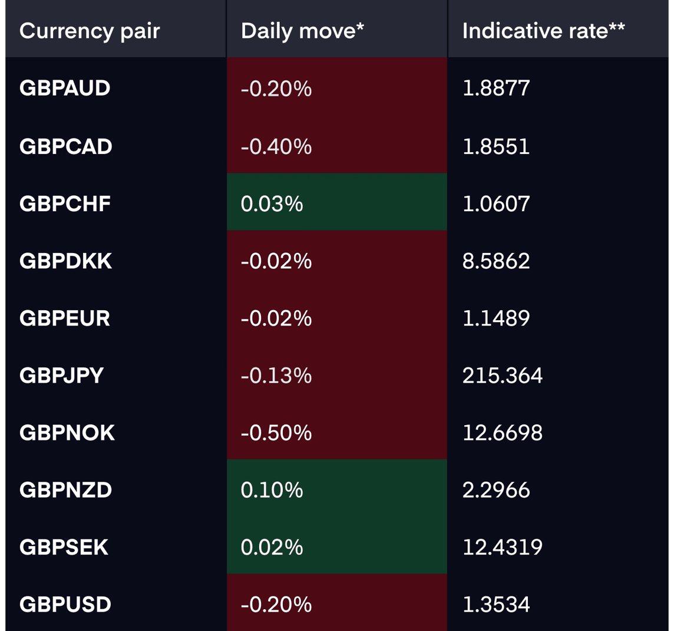The width and height of the screenshot is (674, 631).
Task: Click the Currency pair column header
Action: tap(90, 31)
